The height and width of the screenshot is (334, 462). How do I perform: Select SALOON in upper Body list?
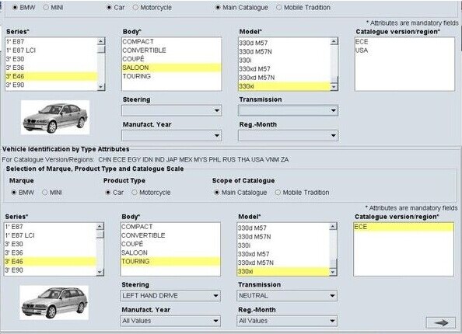pos(171,68)
